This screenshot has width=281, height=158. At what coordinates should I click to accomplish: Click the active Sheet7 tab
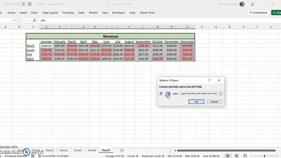[x=106, y=150]
